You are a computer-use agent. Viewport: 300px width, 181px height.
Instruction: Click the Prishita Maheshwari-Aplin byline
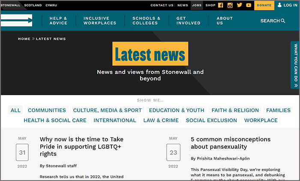coord(220,158)
